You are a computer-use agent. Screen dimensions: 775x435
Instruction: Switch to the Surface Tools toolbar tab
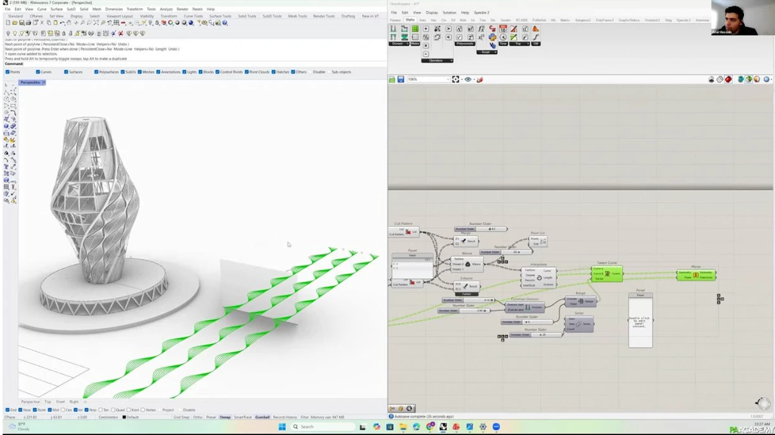(x=220, y=16)
